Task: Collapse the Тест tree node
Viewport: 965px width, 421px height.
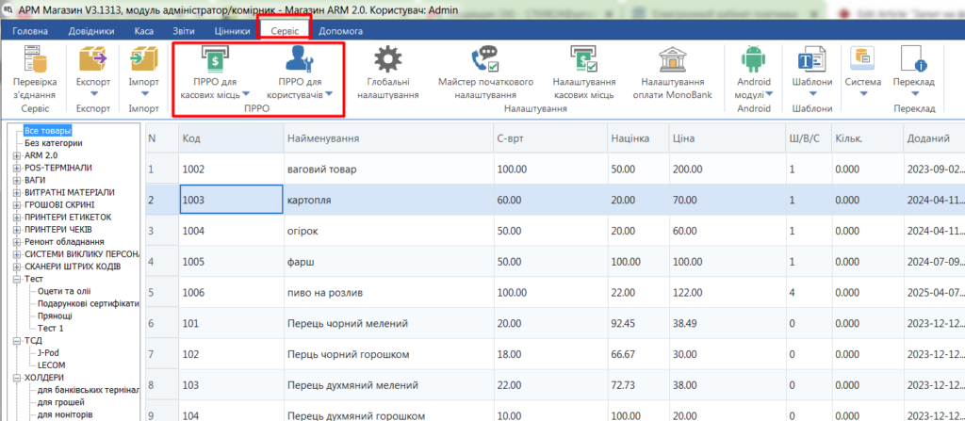Action: (x=17, y=279)
